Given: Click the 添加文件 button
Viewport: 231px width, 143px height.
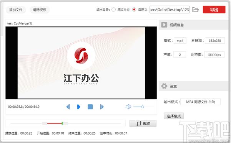Looking at the screenshot, I should (x=16, y=10).
